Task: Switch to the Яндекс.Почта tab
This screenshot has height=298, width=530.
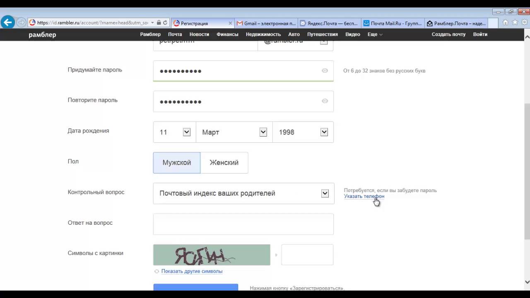Action: [x=330, y=23]
